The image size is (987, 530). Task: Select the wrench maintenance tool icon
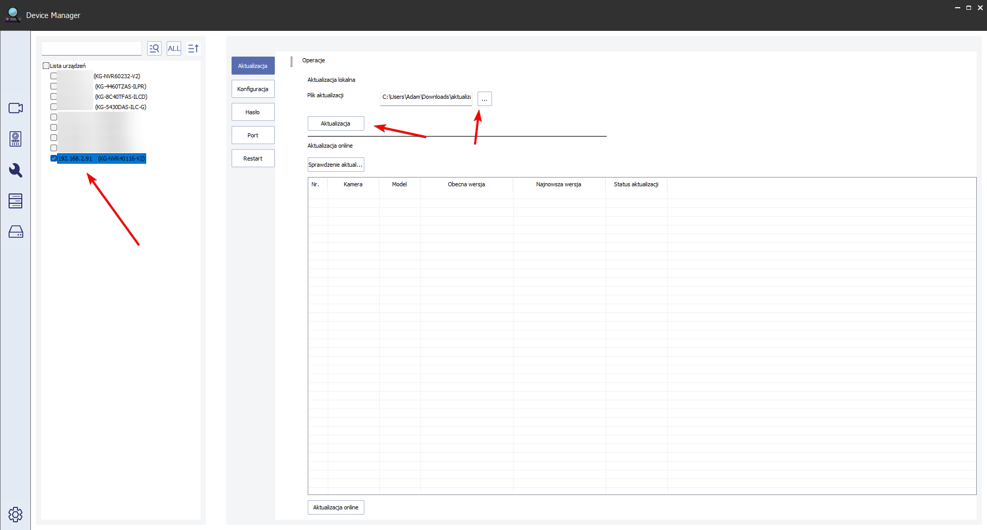point(15,170)
